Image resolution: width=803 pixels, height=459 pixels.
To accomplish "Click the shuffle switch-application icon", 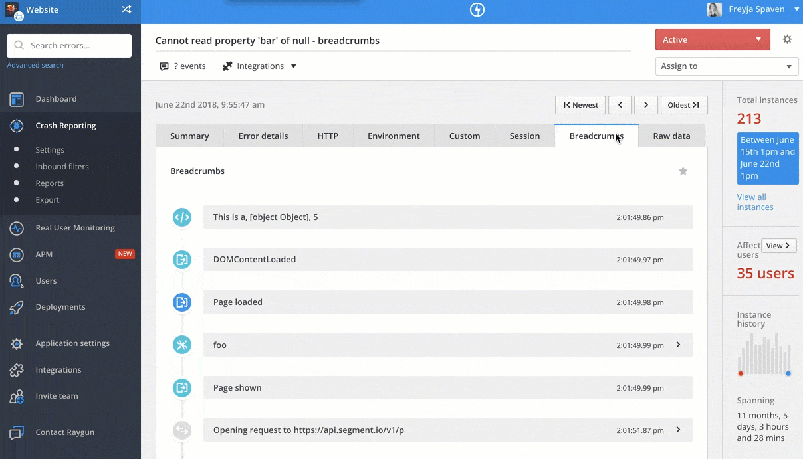I will tap(126, 10).
